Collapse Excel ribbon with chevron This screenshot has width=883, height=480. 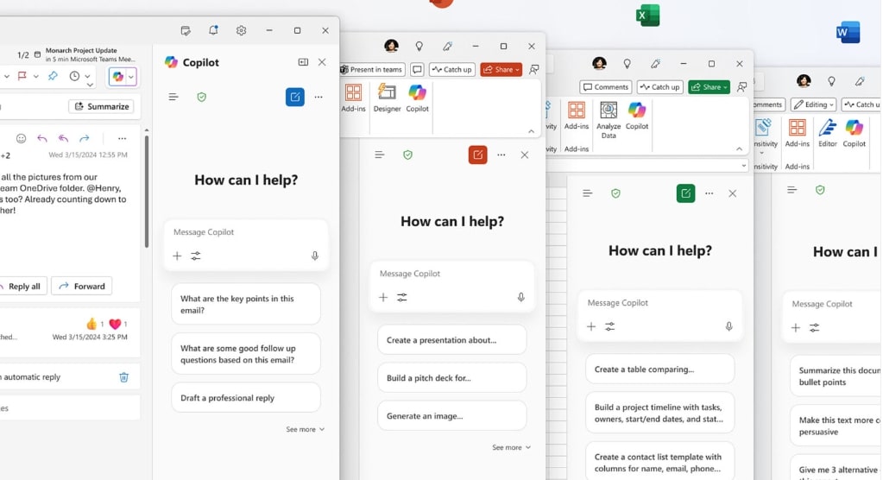click(x=739, y=148)
